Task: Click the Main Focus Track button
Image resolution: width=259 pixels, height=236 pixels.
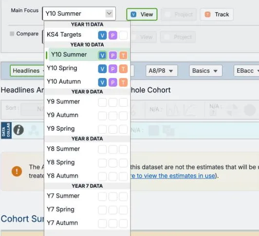Action: (217, 15)
